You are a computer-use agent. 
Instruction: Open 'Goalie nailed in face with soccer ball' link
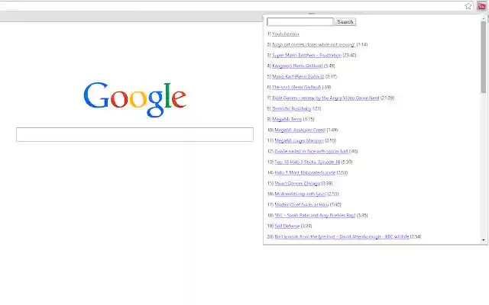pyautogui.click(x=311, y=151)
